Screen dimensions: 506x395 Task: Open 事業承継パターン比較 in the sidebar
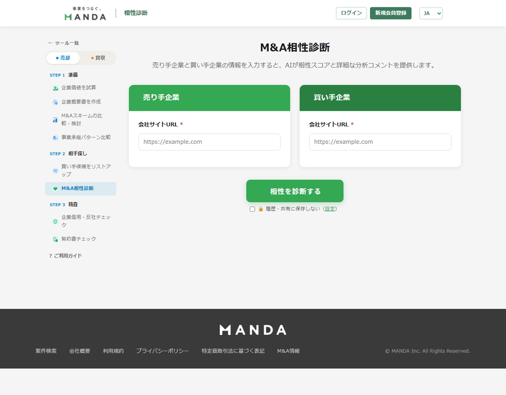click(80, 137)
